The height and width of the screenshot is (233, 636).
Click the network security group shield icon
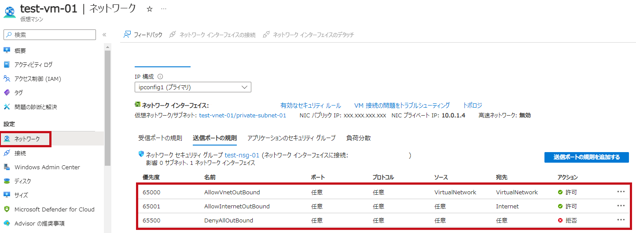click(x=141, y=154)
